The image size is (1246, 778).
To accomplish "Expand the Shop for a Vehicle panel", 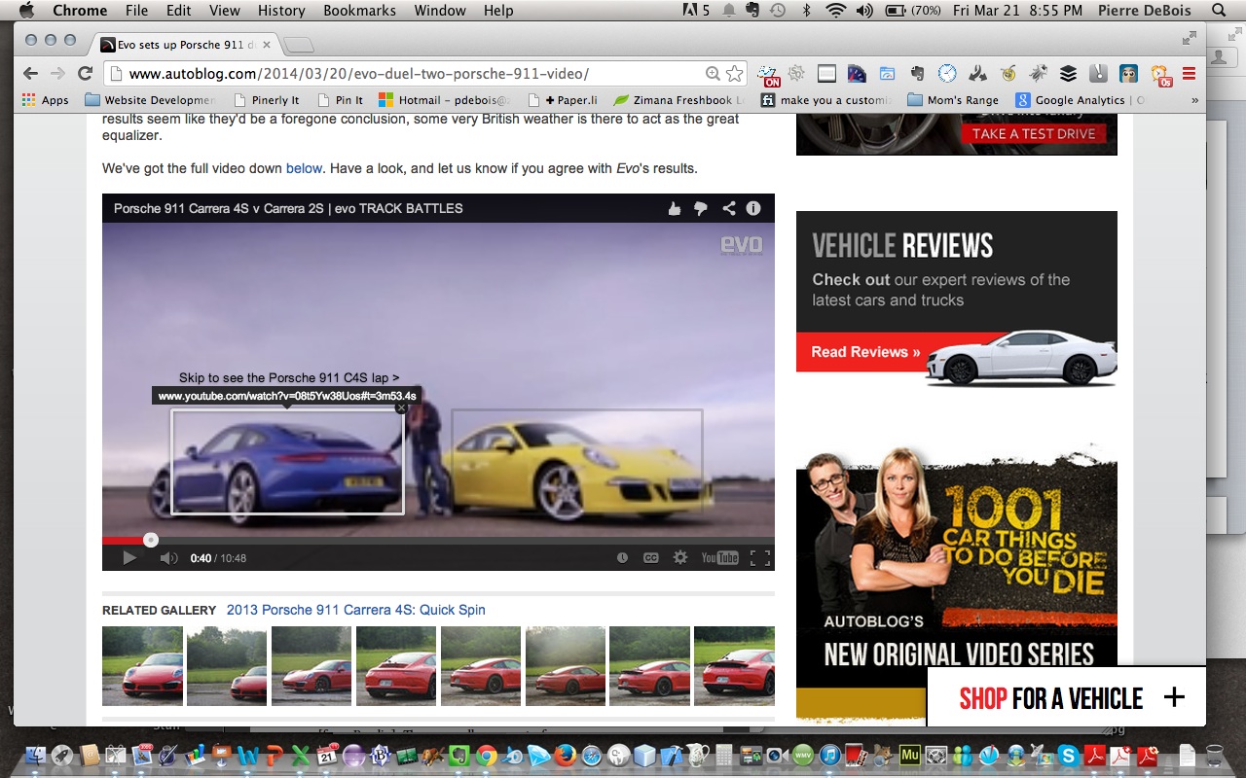I will 1175,697.
